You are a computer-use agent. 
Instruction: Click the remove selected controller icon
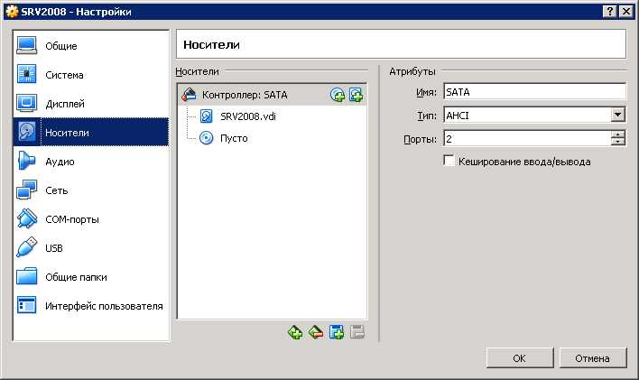tap(315, 333)
